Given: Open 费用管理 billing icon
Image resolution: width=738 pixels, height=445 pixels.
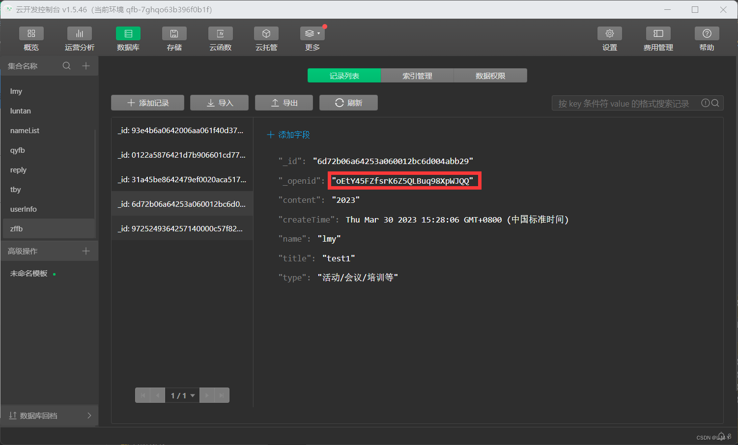Looking at the screenshot, I should [x=658, y=33].
